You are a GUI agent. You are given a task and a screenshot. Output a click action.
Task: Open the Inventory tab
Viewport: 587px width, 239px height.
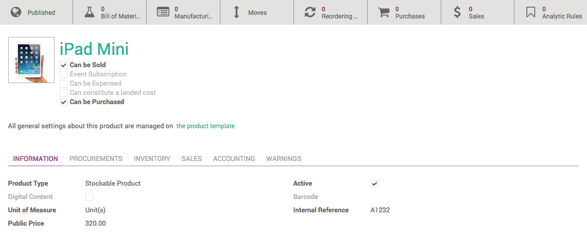[152, 159]
